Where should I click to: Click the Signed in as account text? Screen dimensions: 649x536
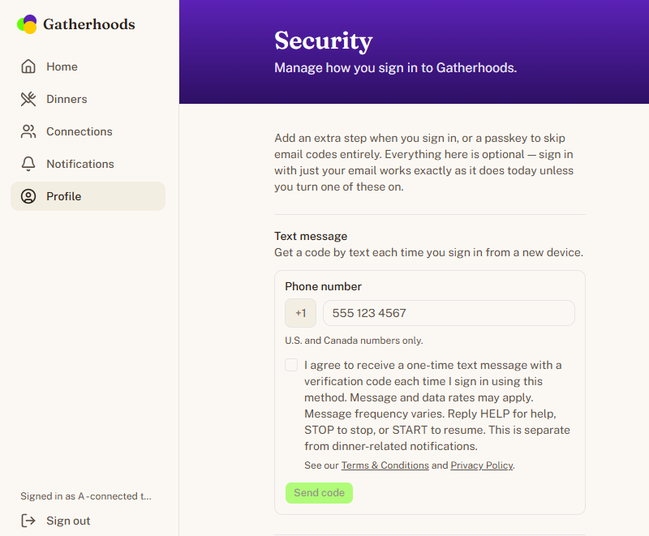tap(86, 496)
